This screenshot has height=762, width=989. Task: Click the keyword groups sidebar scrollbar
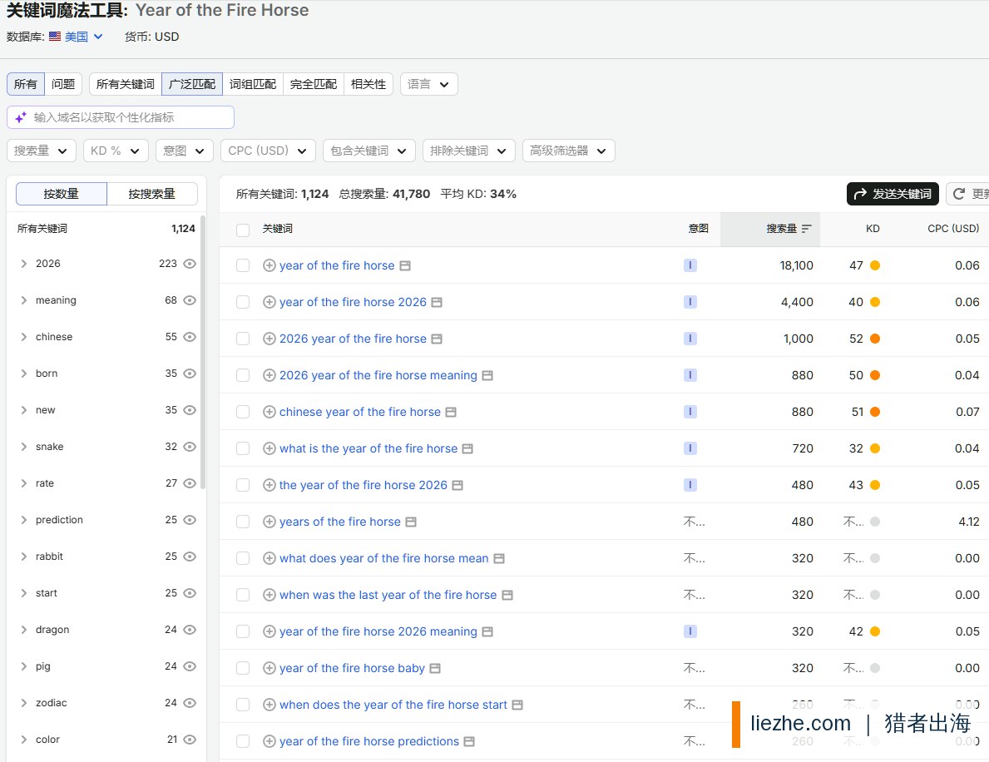(202, 353)
